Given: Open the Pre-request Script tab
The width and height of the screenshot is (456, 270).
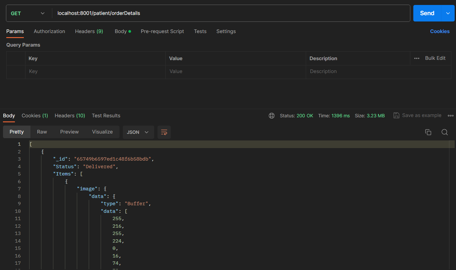Looking at the screenshot, I should pyautogui.click(x=162, y=31).
